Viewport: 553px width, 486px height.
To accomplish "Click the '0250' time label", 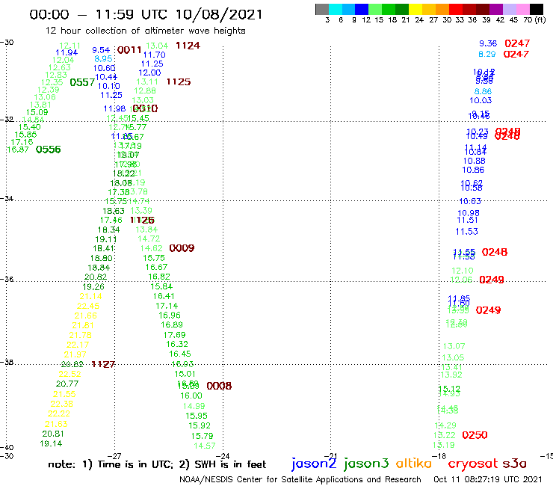I will point(475,435).
